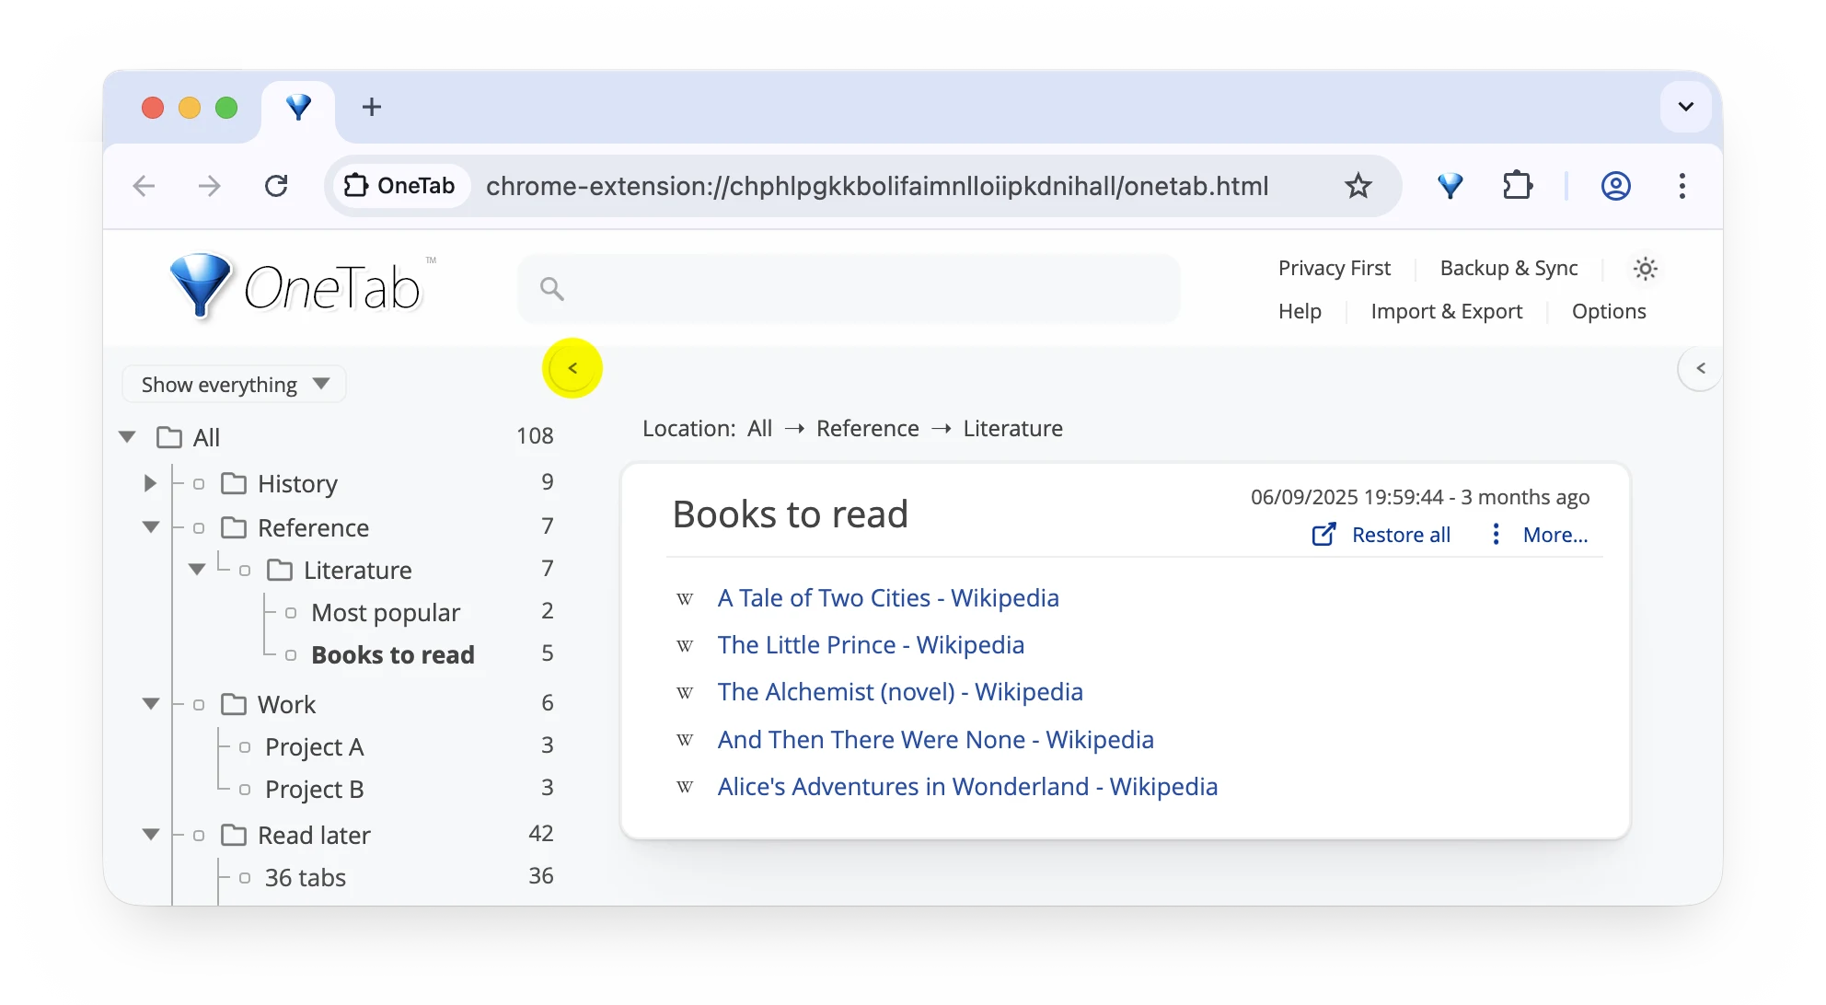Open the Chrome extensions puzzle icon
This screenshot has height=1005, width=1826.
click(x=1517, y=186)
